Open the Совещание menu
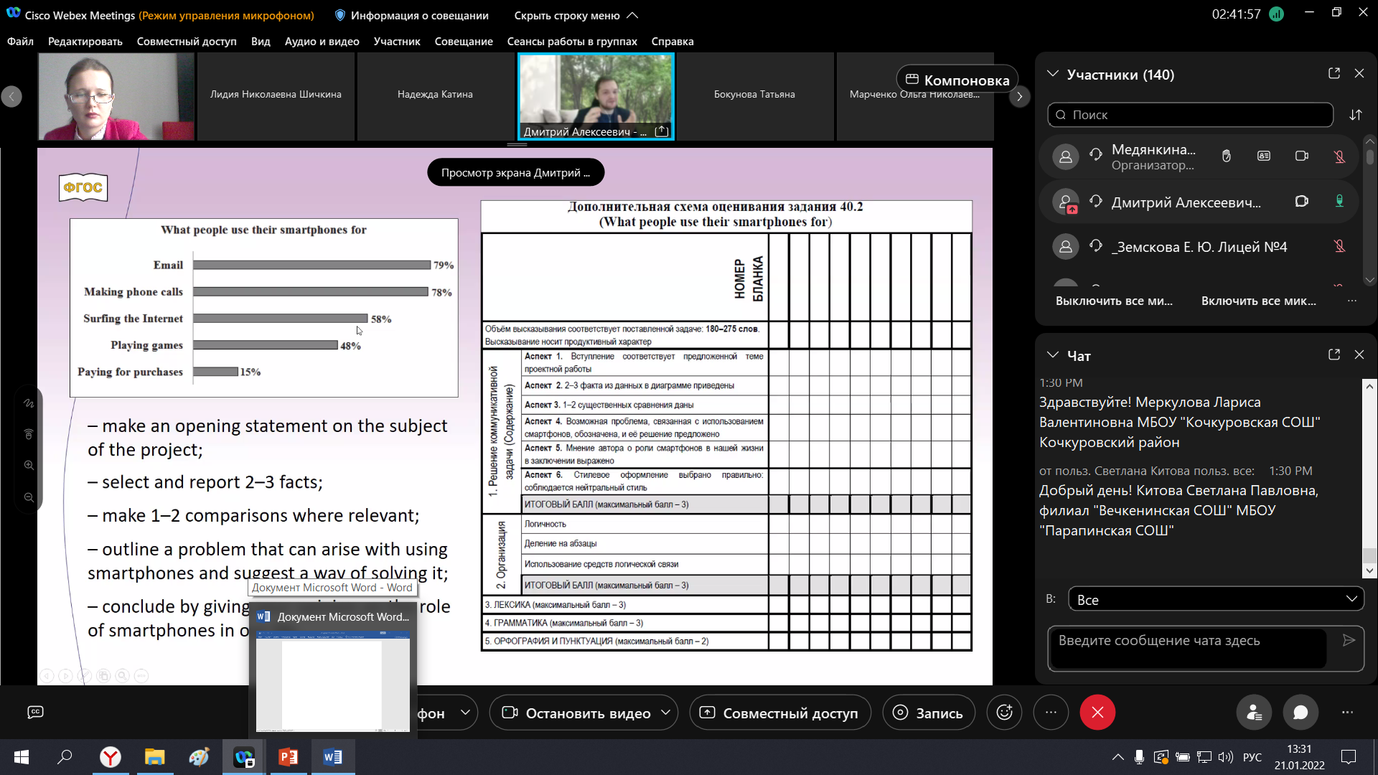1378x775 pixels. pos(463,42)
